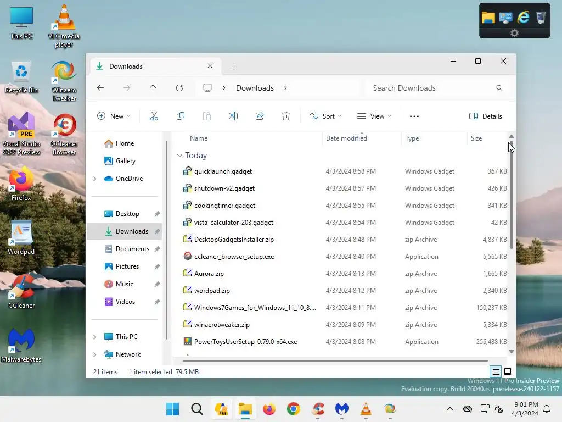This screenshot has height=422, width=562.
Task: Open the New dropdown menu
Action: (114, 116)
